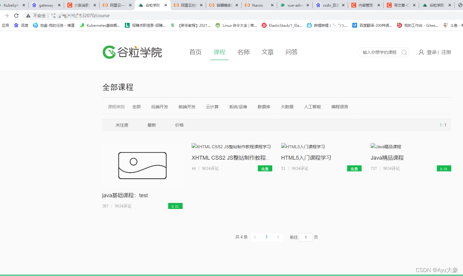The width and height of the screenshot is (463, 276).
Task: Open the 应用 apps shortcut
Action: [5, 26]
